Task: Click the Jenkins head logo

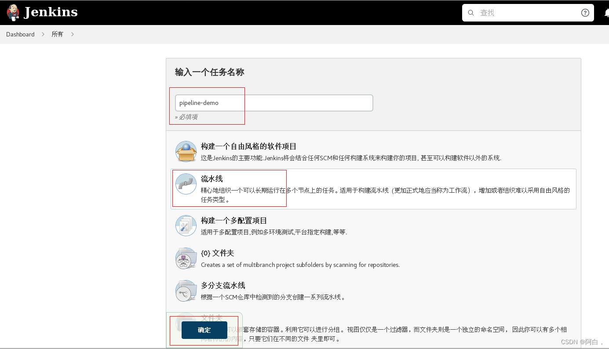Action: click(x=13, y=12)
